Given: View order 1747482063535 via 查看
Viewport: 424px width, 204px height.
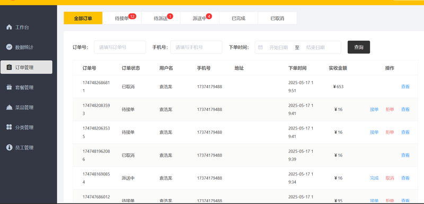Looking at the screenshot, I should click(405, 132).
